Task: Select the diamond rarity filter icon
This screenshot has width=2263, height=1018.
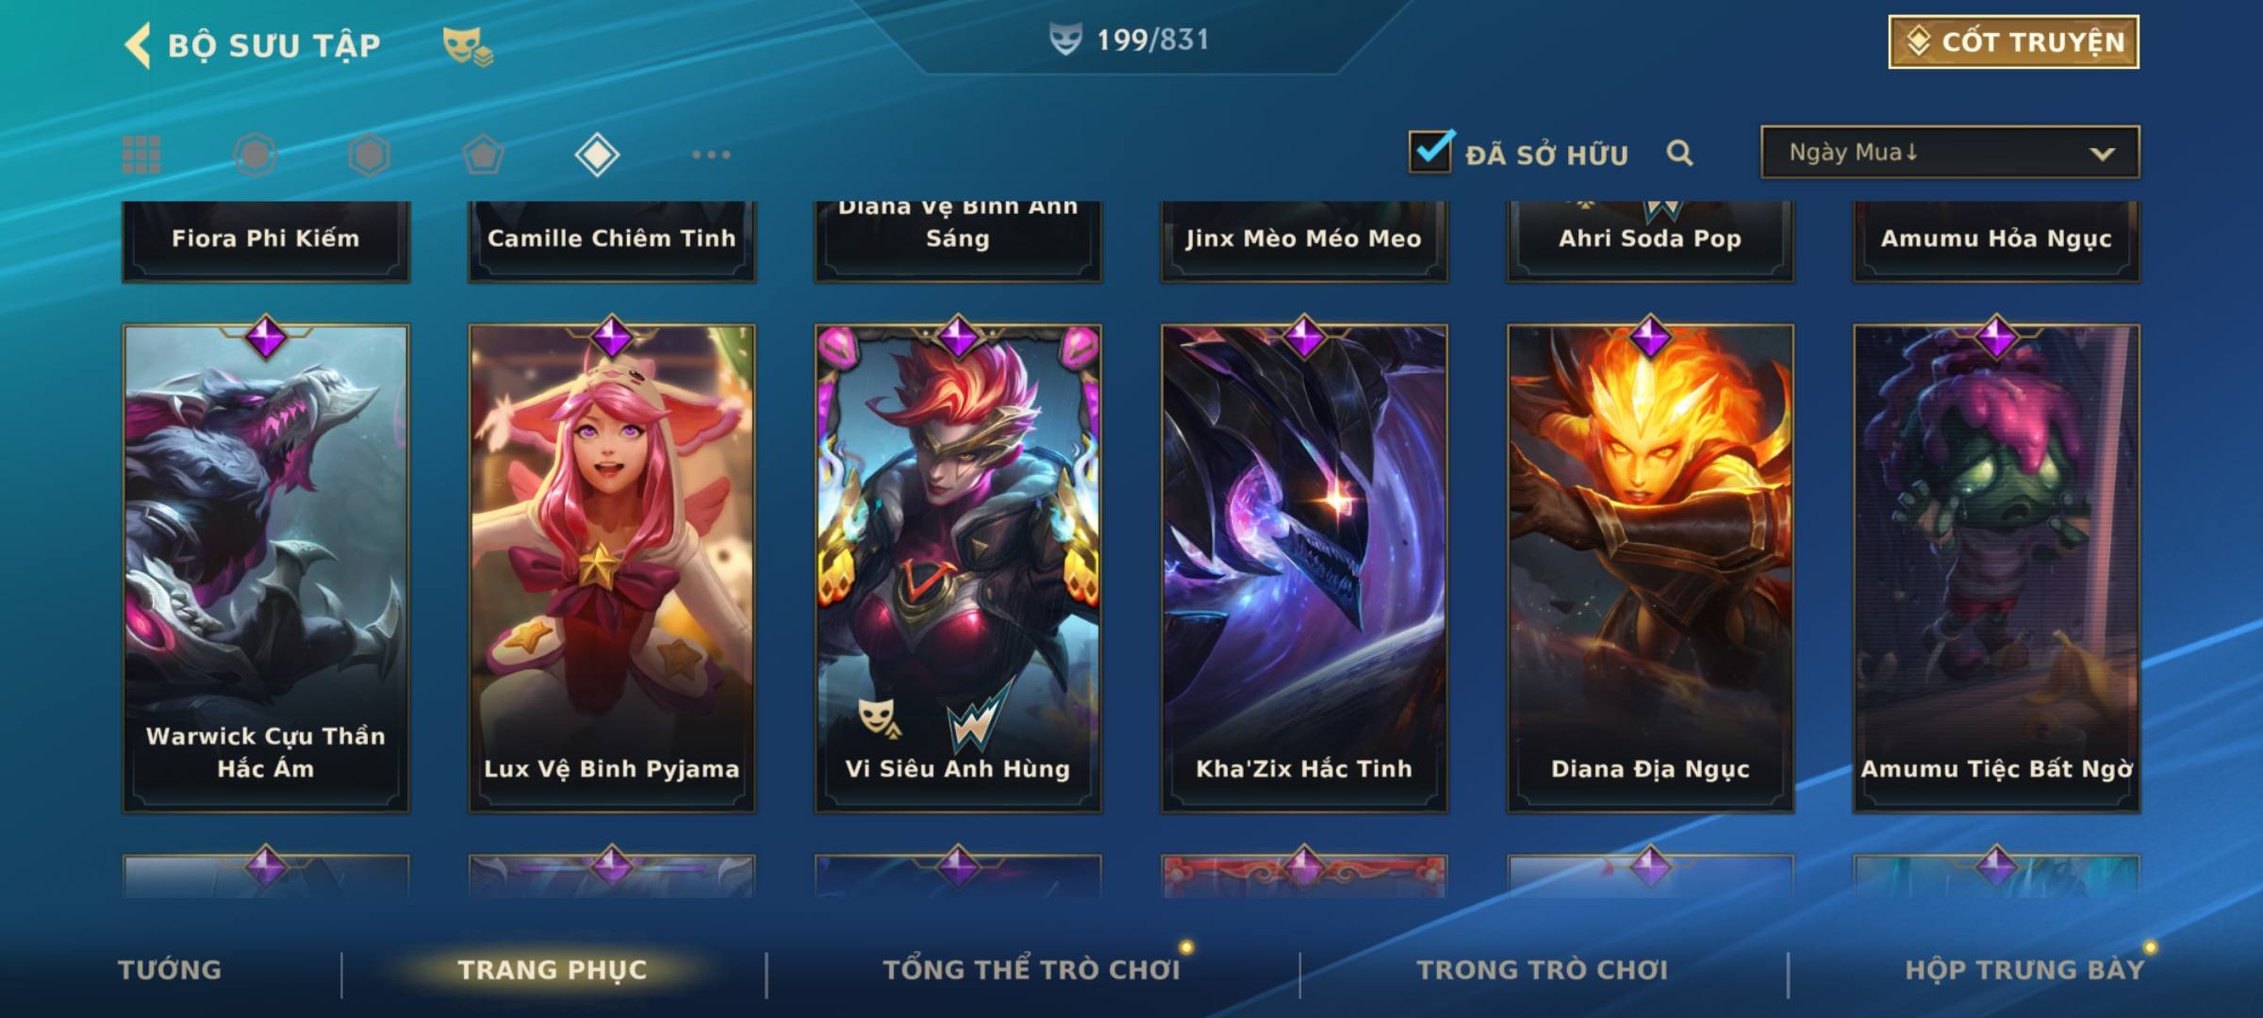Action: coord(597,155)
